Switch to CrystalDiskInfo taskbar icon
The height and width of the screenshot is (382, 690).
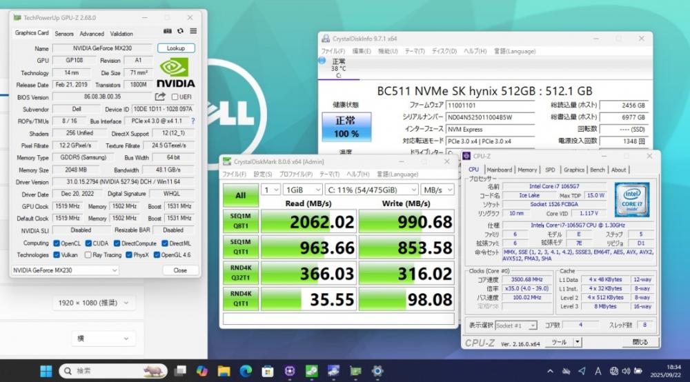[333, 371]
